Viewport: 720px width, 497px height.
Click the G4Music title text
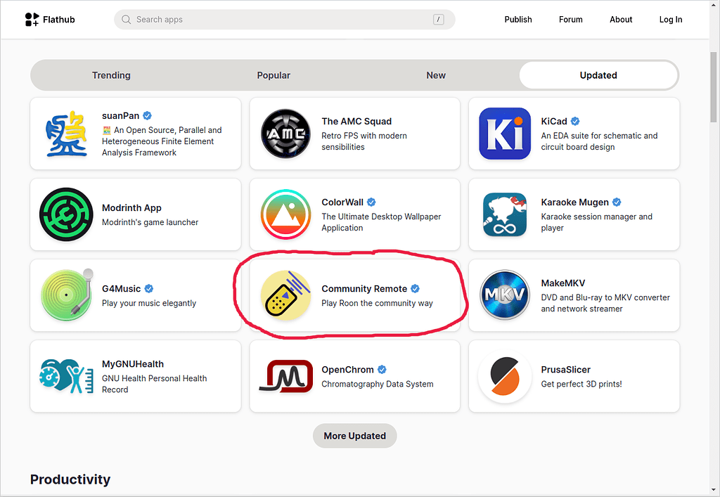pos(121,289)
